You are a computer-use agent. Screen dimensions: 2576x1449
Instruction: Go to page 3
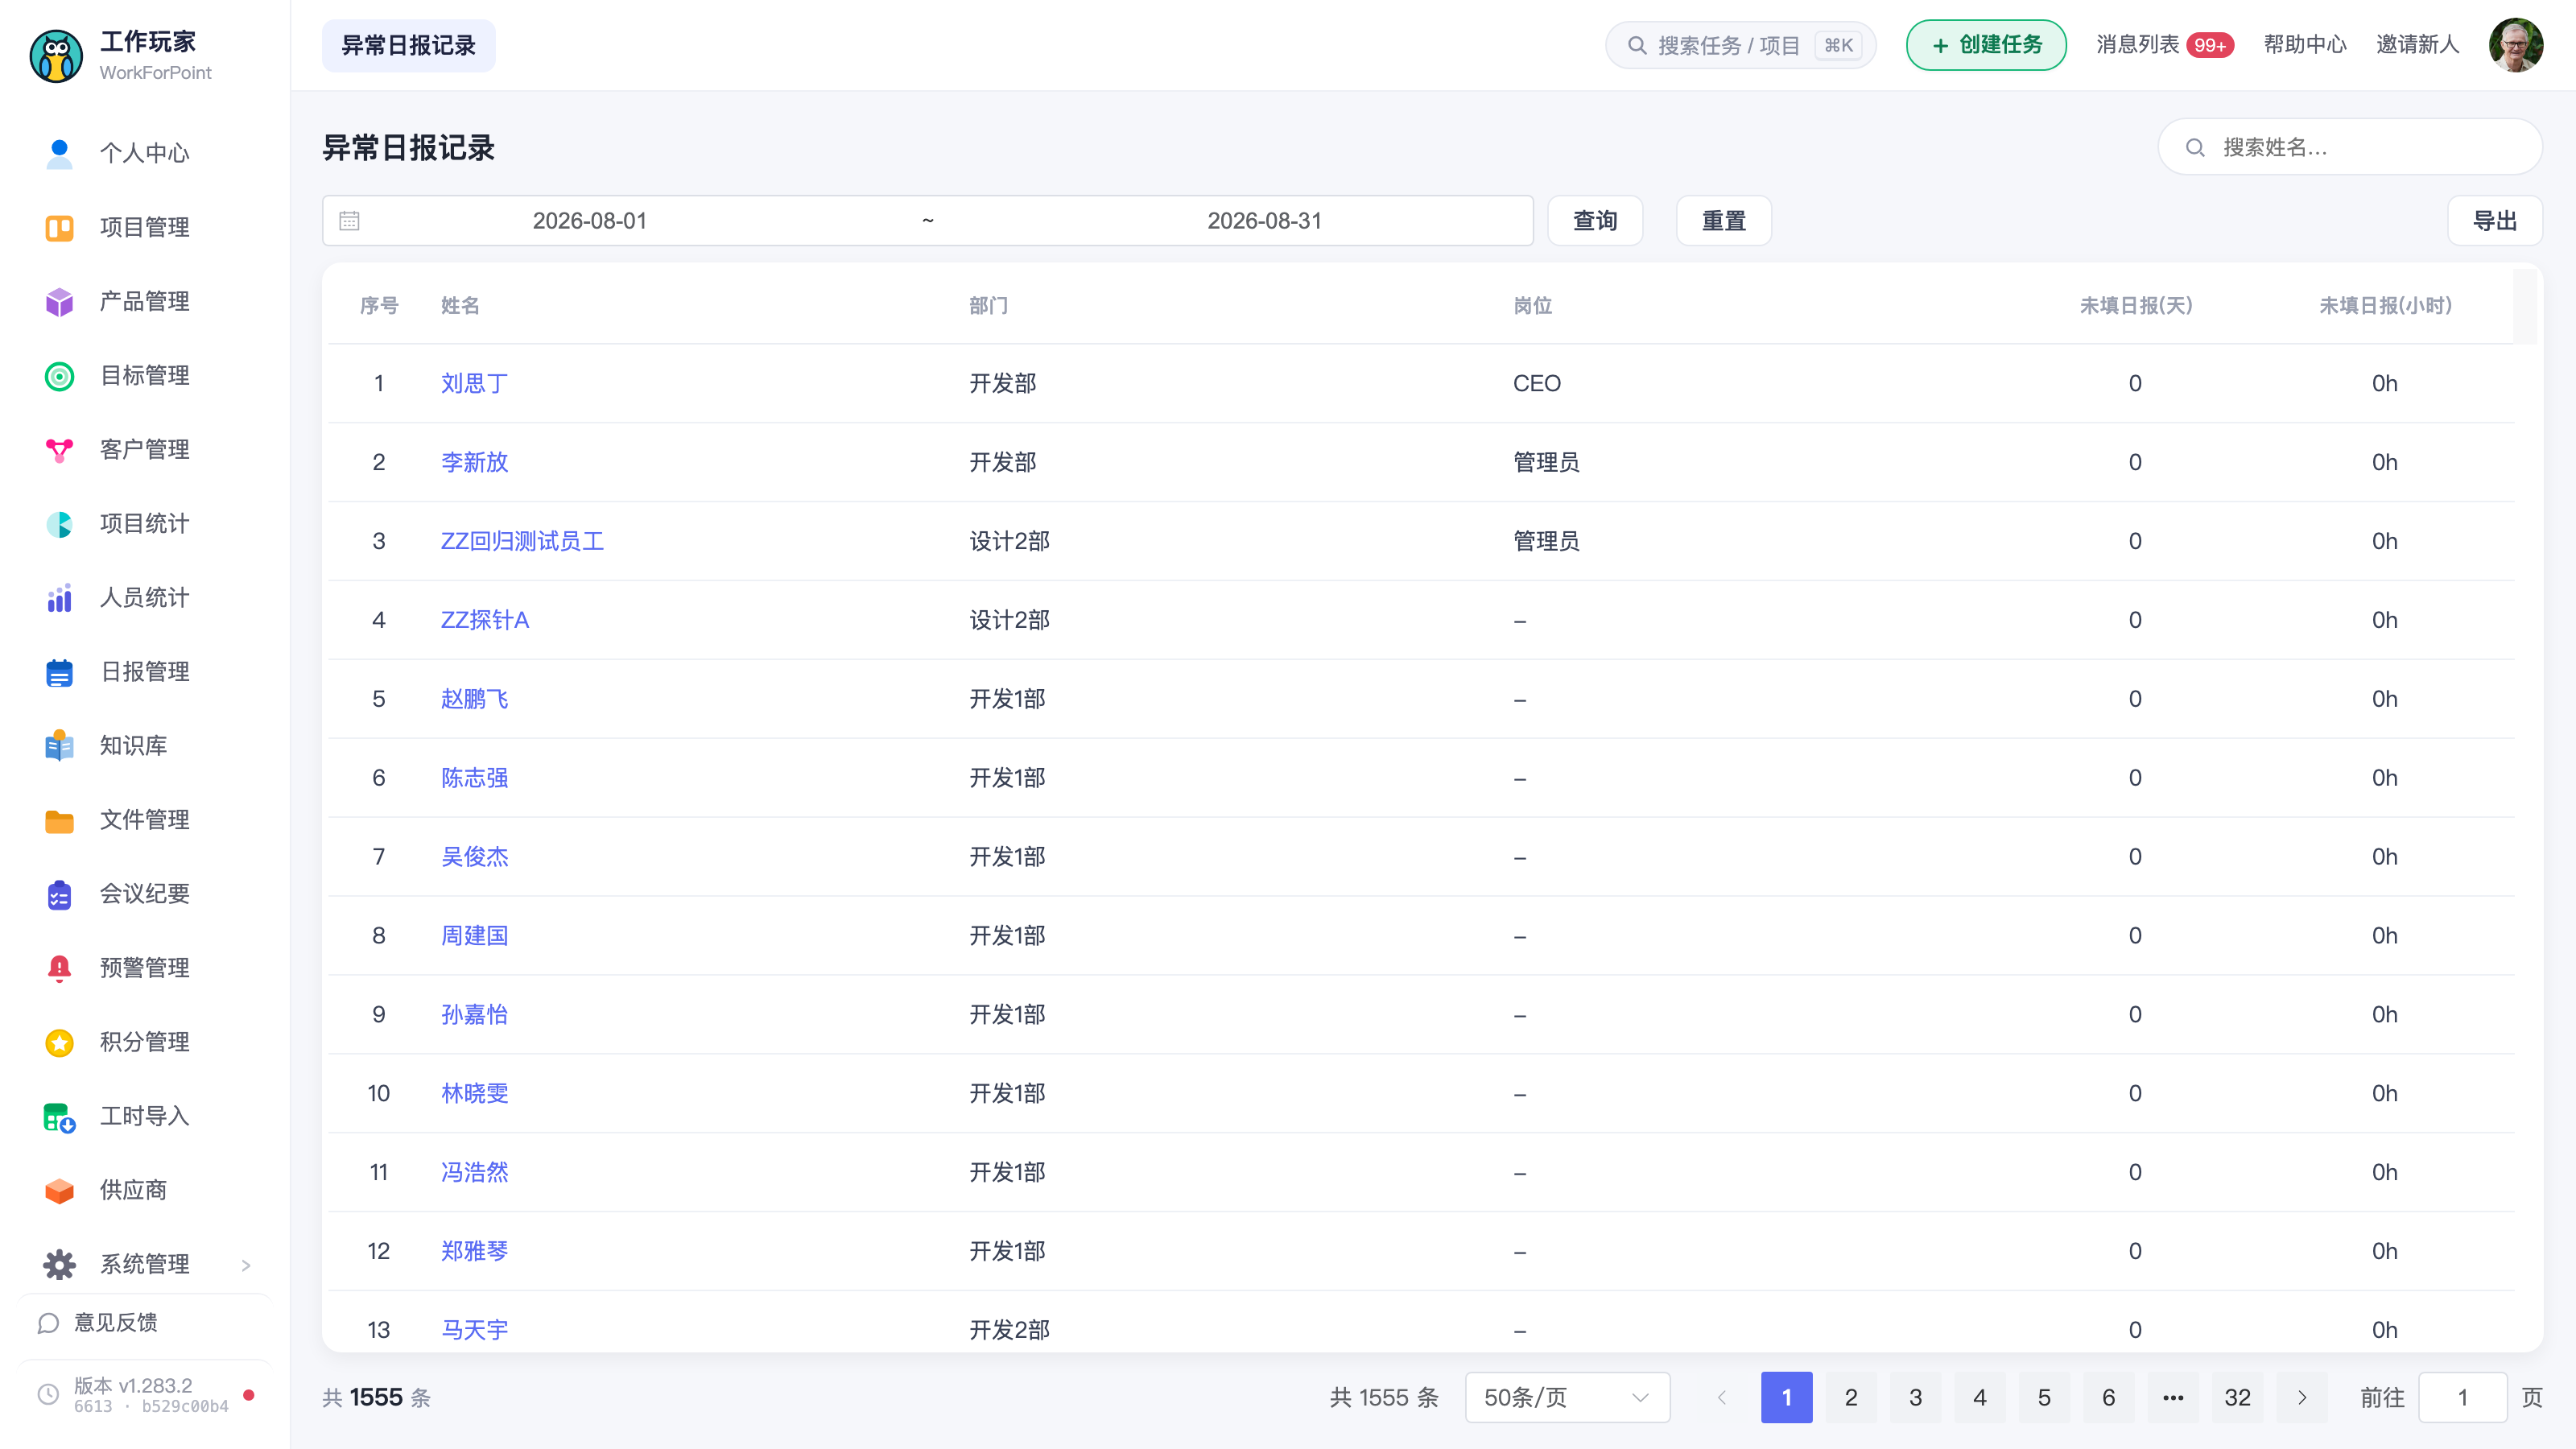click(x=1915, y=1397)
